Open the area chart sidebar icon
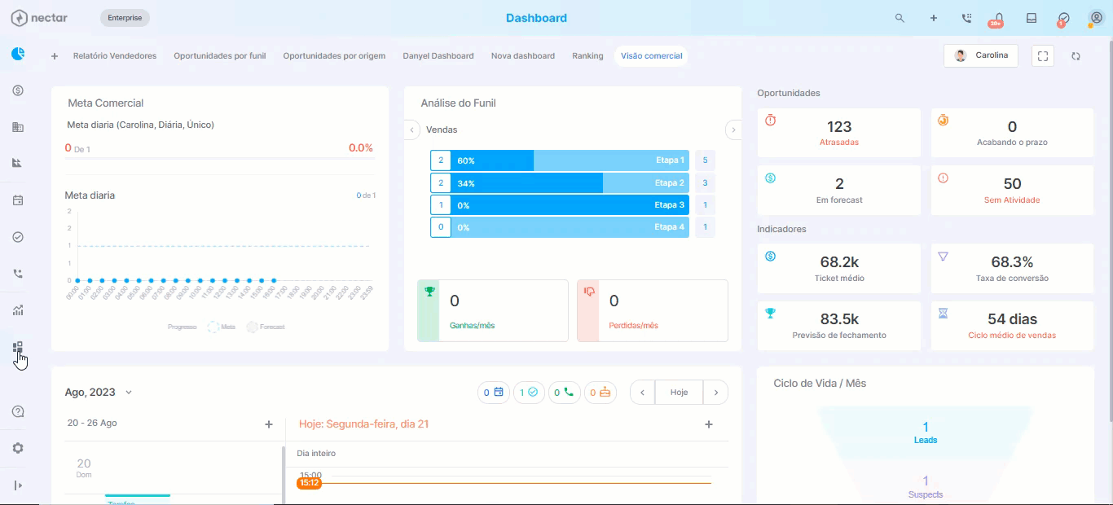Image resolution: width=1113 pixels, height=505 pixels. pyautogui.click(x=18, y=163)
